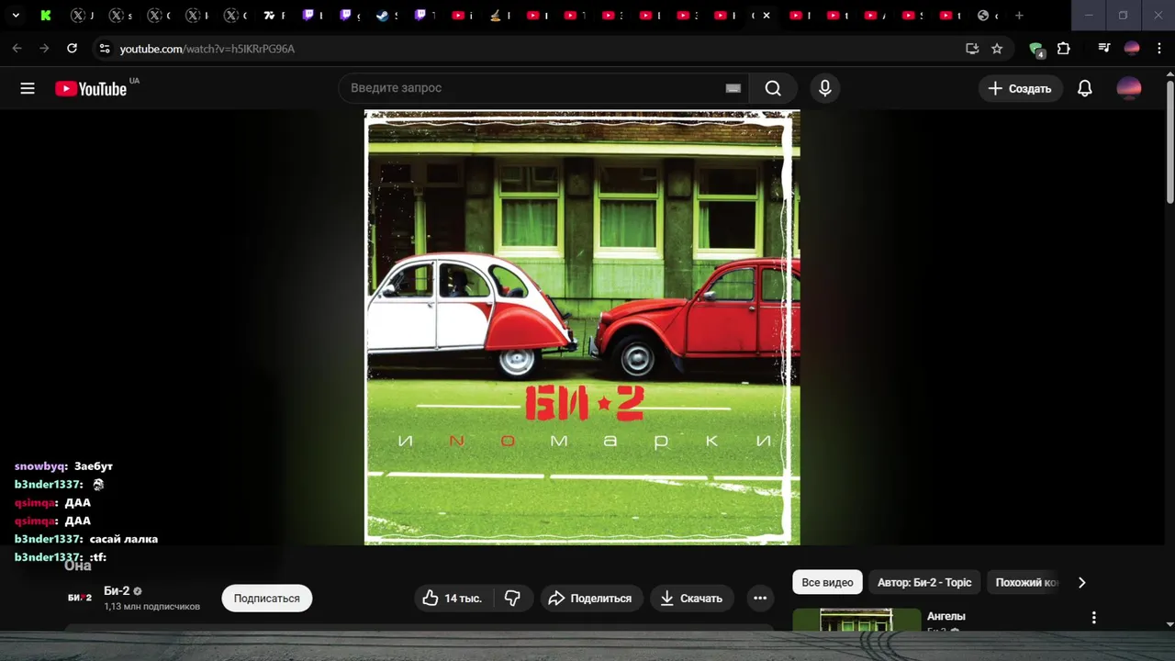The image size is (1175, 661).
Task: Click the search magnifier button
Action: coord(773,88)
